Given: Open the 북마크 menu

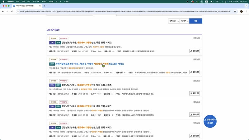Looking at the screenshot, I should click(x=44, y=2).
